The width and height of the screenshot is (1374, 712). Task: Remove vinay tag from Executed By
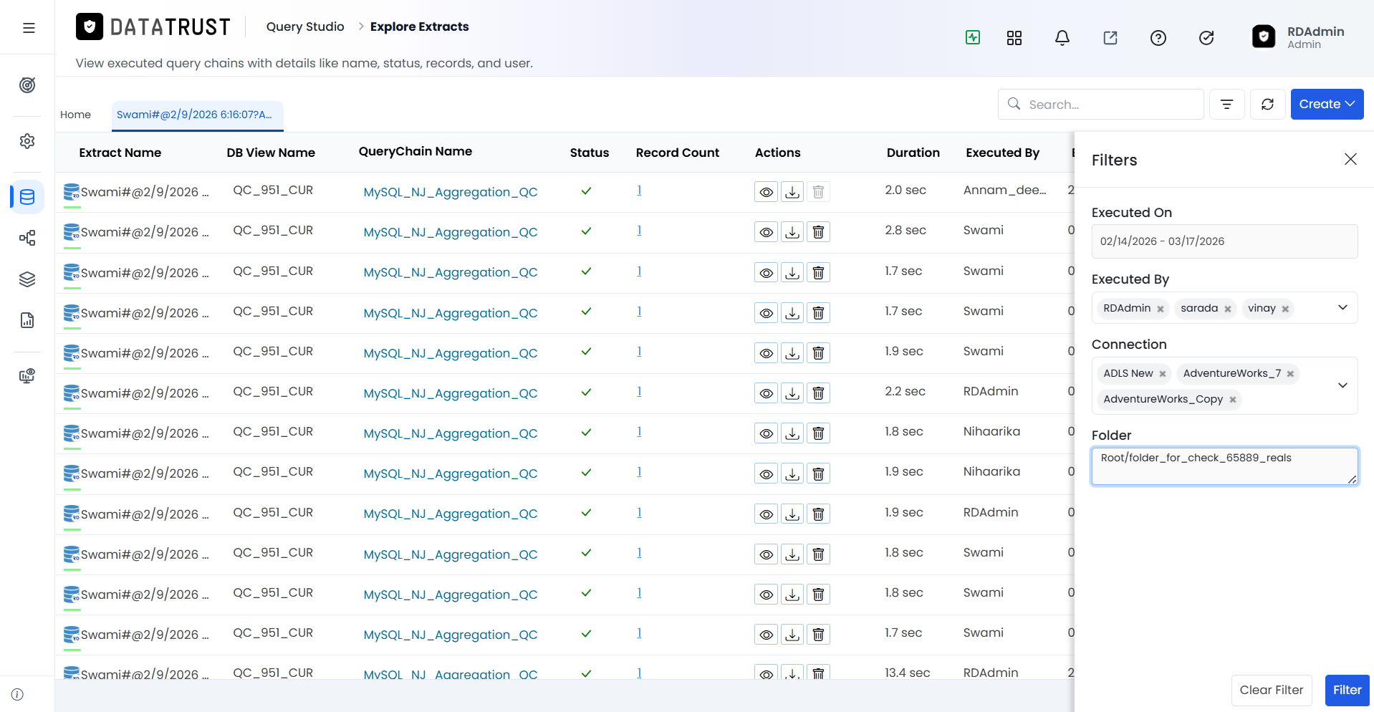coord(1285,309)
